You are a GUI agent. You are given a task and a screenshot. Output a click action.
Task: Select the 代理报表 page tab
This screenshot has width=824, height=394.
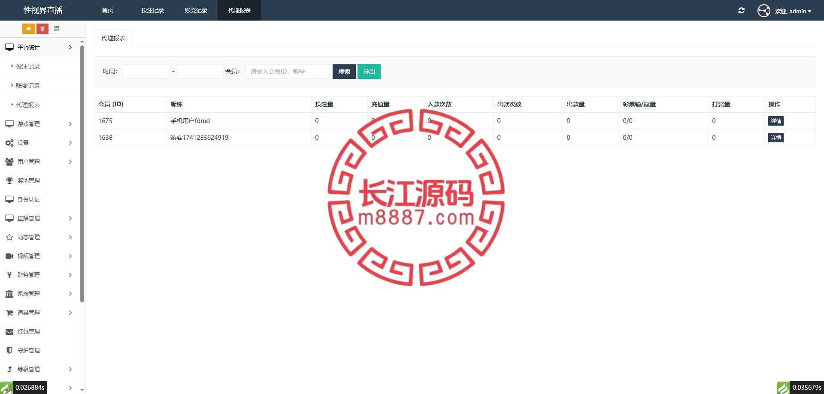tap(113, 38)
